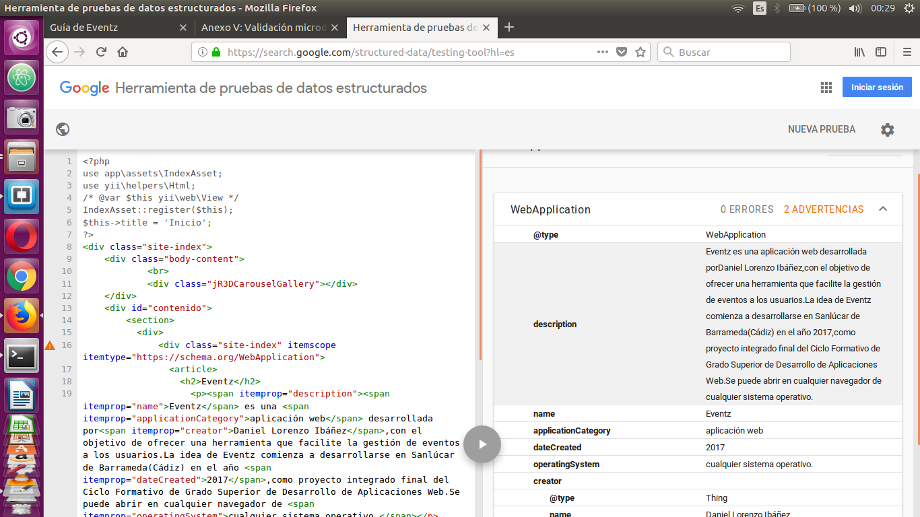This screenshot has width=920, height=517.
Task: Save the page to Pocket
Action: pyautogui.click(x=622, y=52)
